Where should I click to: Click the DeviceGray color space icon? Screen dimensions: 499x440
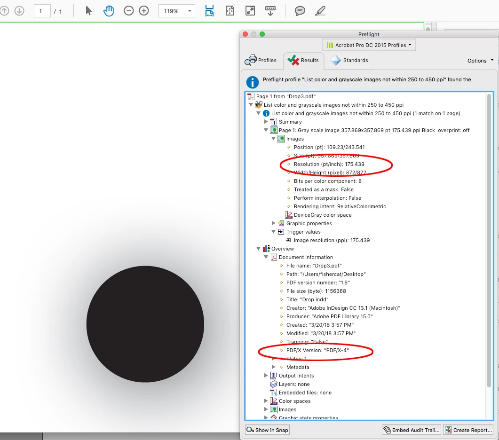[x=289, y=215]
